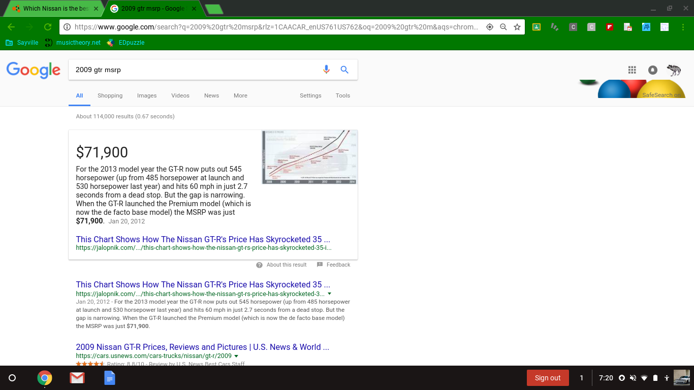694x390 pixels.
Task: Launch Gmail from the shelf
Action: coord(77,378)
